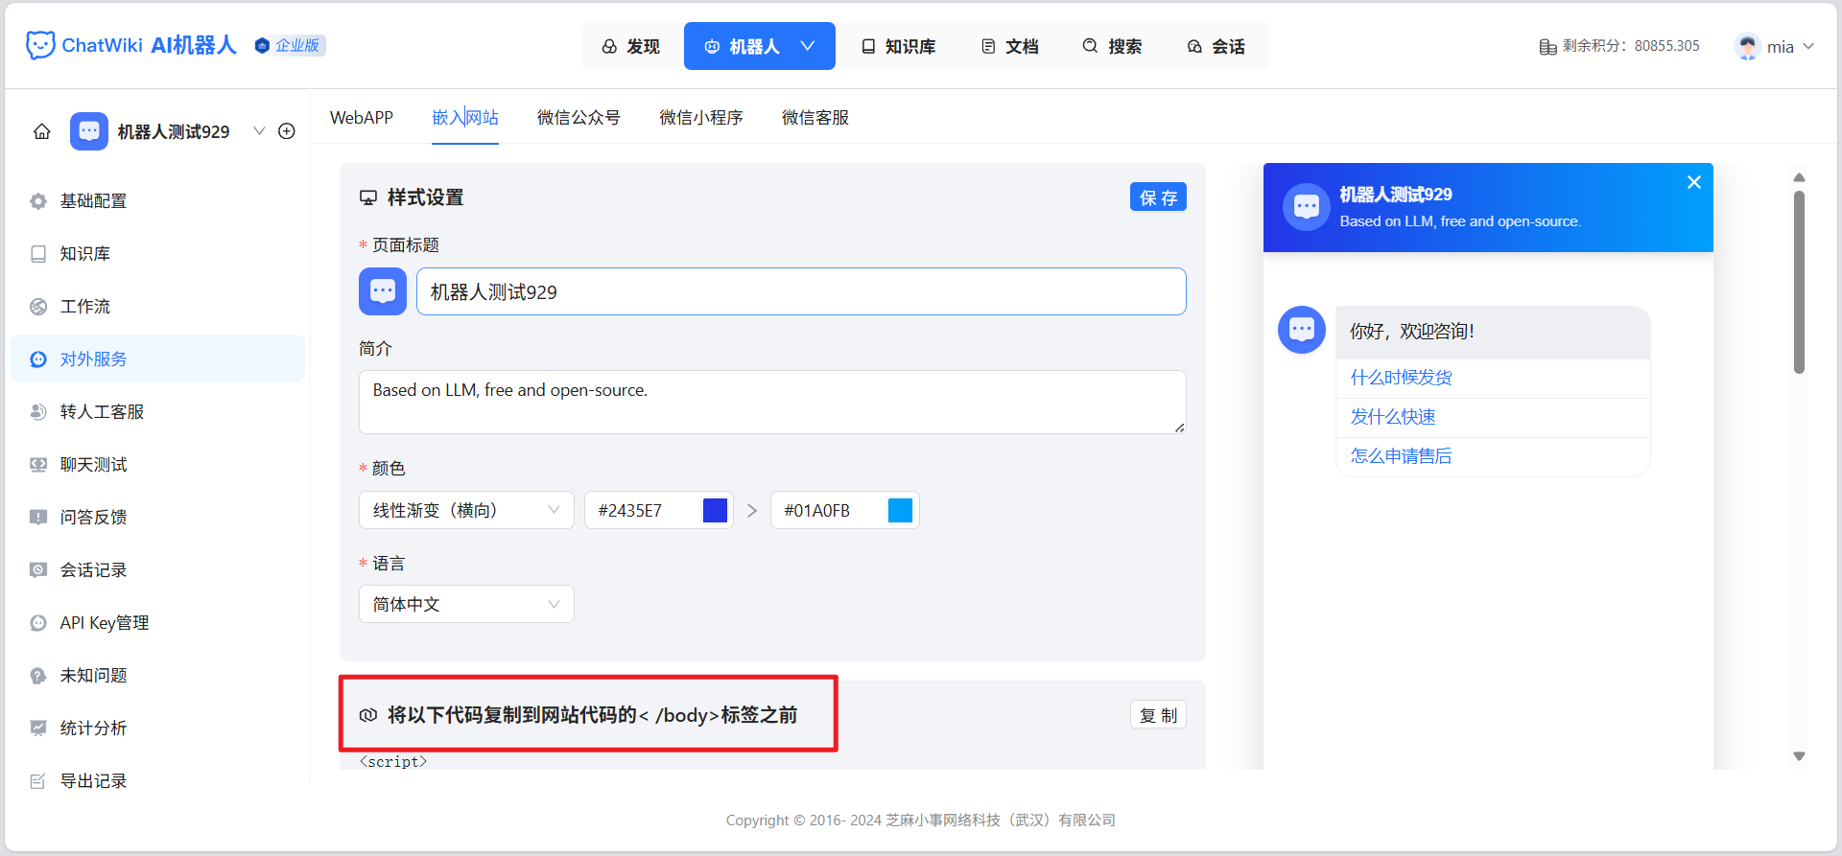Click the ChatWiki logo

(130, 45)
